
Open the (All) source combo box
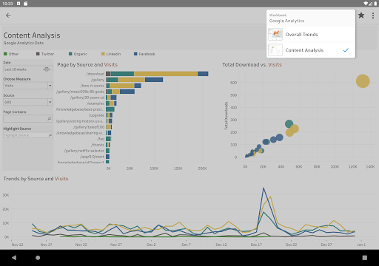[x=28, y=102]
